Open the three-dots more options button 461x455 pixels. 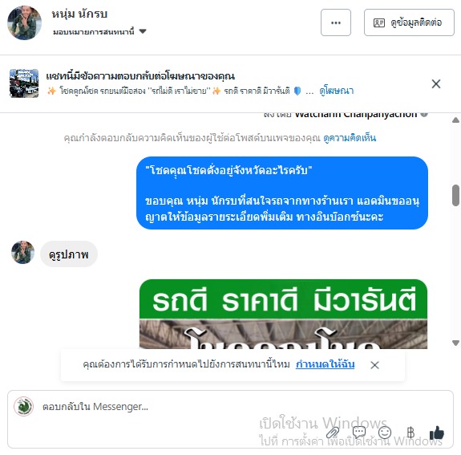click(x=335, y=22)
